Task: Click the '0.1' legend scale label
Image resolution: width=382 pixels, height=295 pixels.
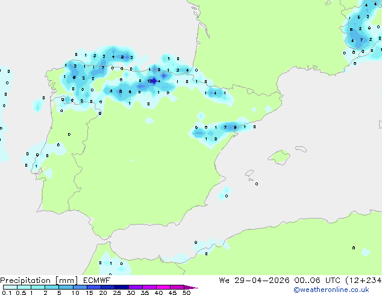Action: click(x=7, y=293)
